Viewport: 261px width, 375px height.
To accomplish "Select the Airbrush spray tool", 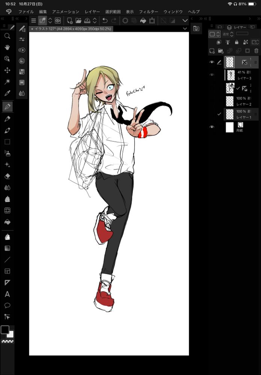I will tap(7, 153).
